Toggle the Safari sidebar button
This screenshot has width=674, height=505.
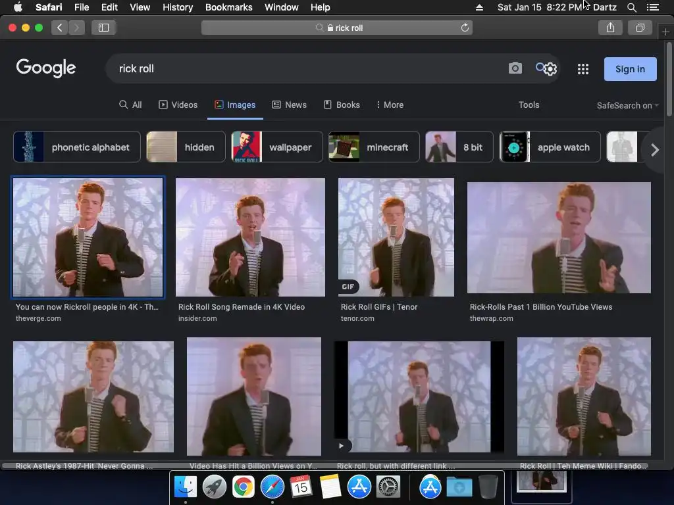pyautogui.click(x=103, y=28)
